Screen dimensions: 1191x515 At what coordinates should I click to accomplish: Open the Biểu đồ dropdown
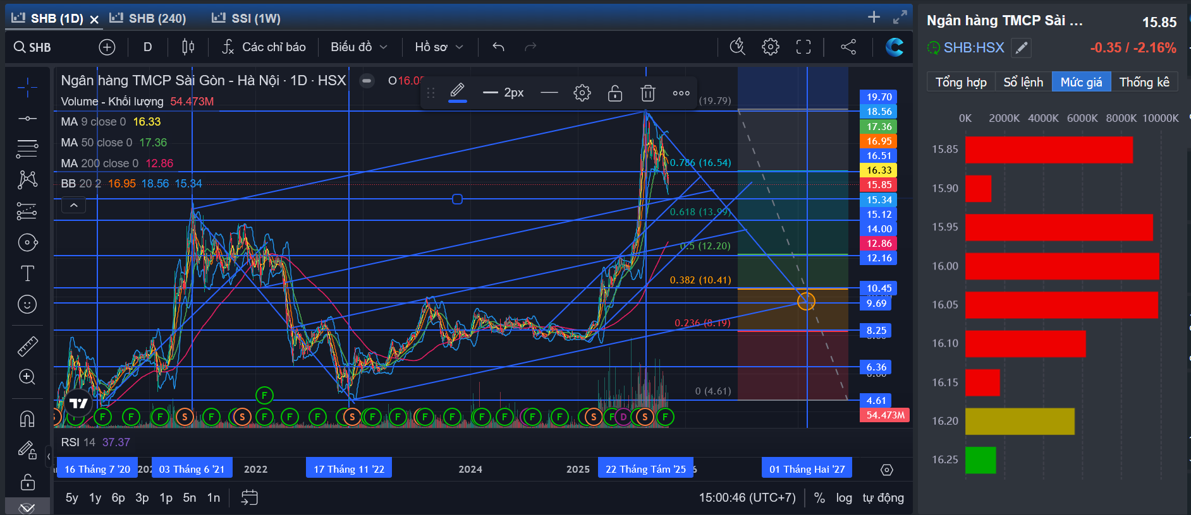(x=359, y=47)
